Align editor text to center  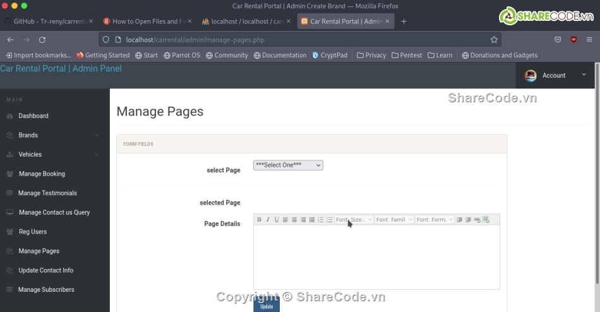click(294, 220)
